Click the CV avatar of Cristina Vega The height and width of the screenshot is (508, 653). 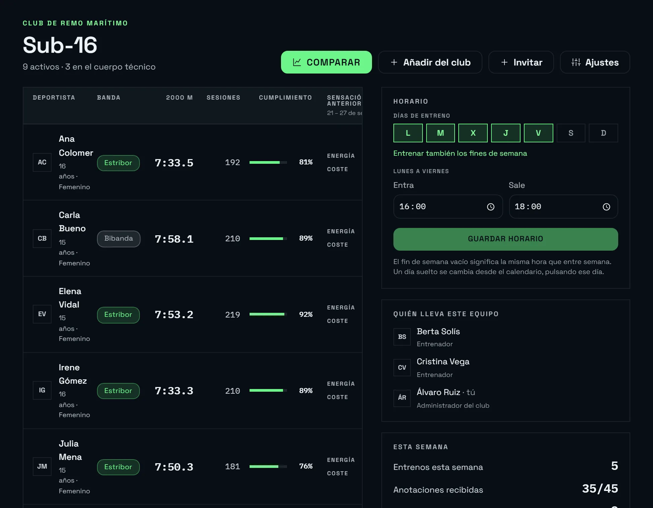pyautogui.click(x=402, y=368)
